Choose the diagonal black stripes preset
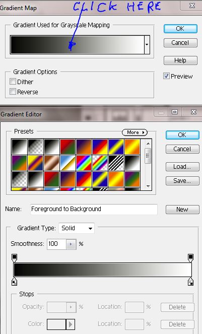 click(x=116, y=163)
